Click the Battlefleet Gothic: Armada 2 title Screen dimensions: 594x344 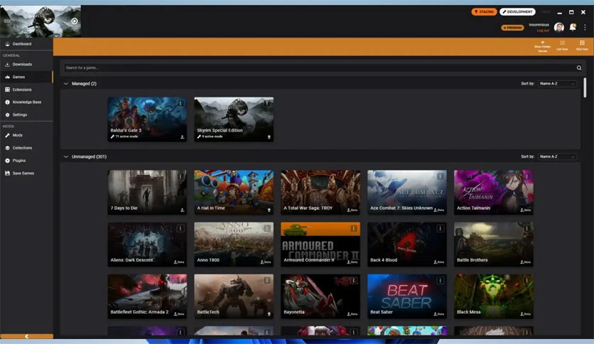139,312
